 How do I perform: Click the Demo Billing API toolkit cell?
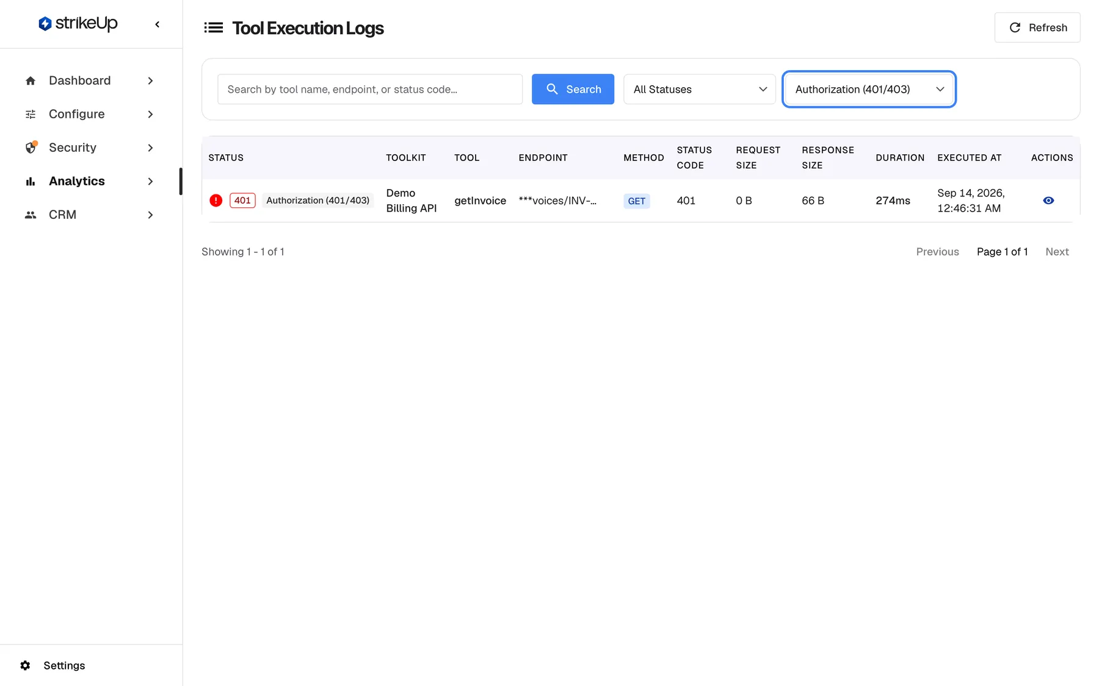pos(412,201)
